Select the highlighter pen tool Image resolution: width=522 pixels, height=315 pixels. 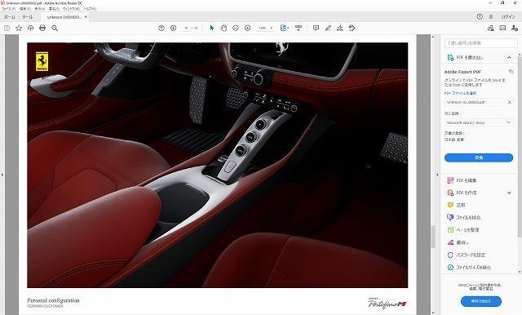(328, 29)
